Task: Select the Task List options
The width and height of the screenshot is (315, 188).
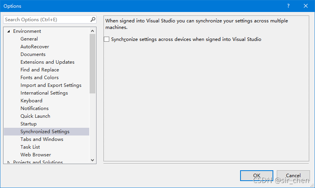Action: point(30,147)
